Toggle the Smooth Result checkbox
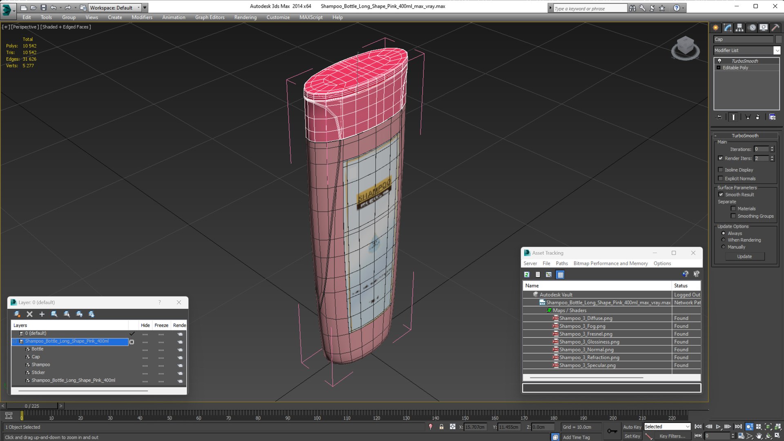Screen dimensions: 784x441 [721, 195]
